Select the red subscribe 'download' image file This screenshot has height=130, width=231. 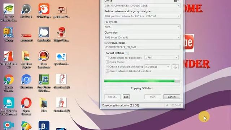coord(26,38)
